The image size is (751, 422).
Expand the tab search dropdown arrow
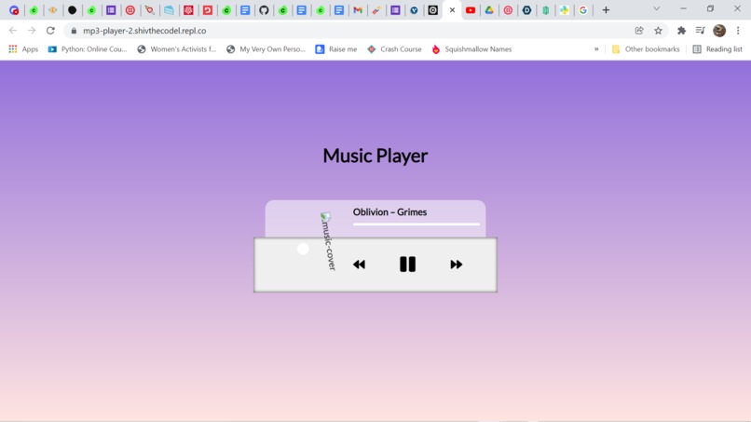point(657,9)
